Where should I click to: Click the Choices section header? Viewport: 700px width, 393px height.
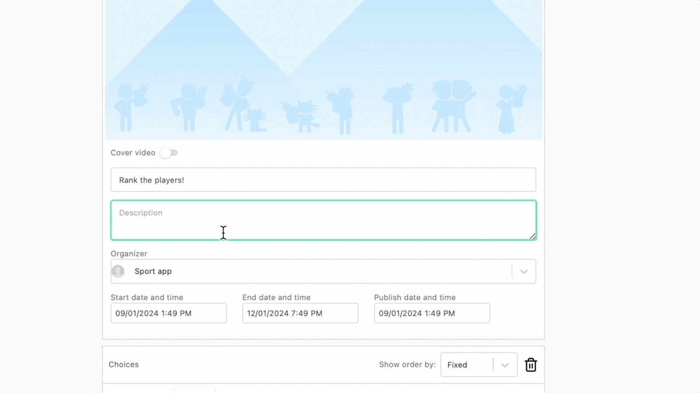[124, 365]
